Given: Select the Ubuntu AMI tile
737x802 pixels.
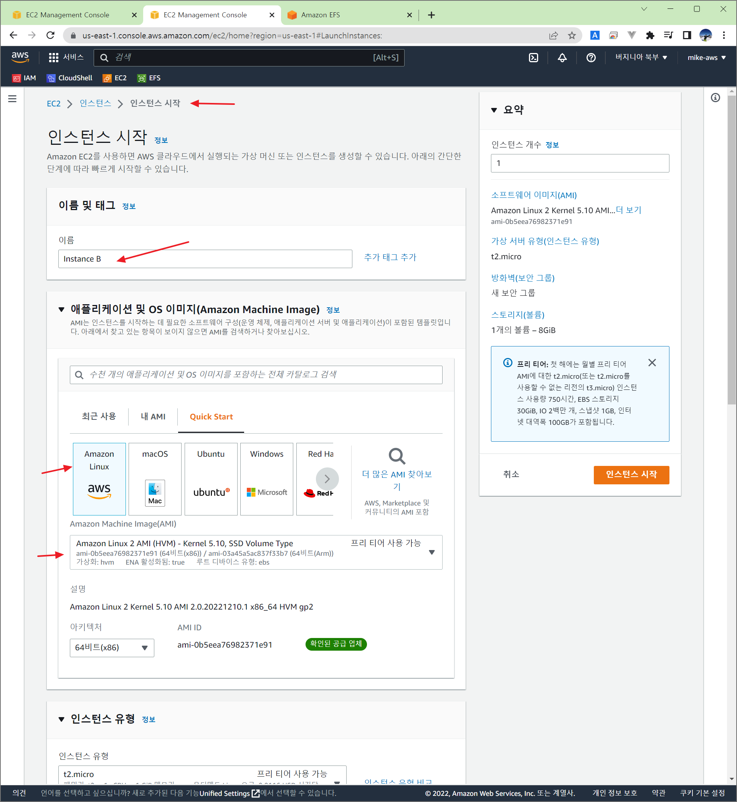Looking at the screenshot, I should [x=211, y=479].
